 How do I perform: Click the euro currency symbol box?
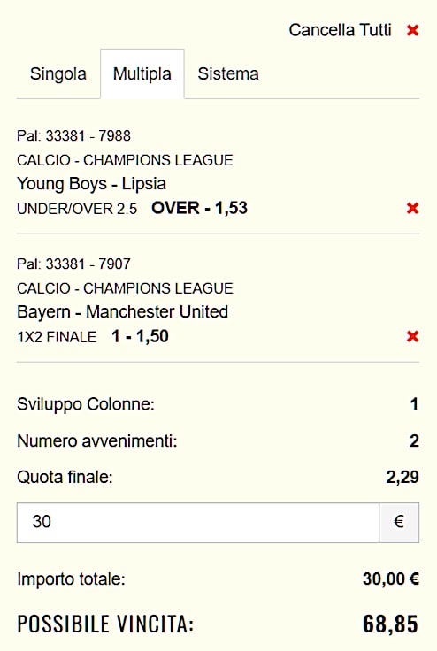tap(399, 522)
